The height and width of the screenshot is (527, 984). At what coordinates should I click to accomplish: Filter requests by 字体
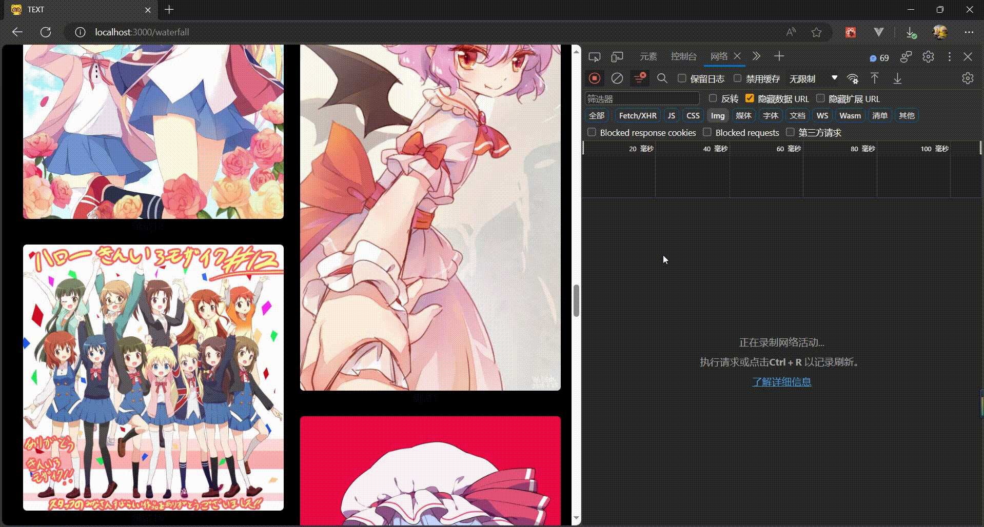[x=771, y=115]
